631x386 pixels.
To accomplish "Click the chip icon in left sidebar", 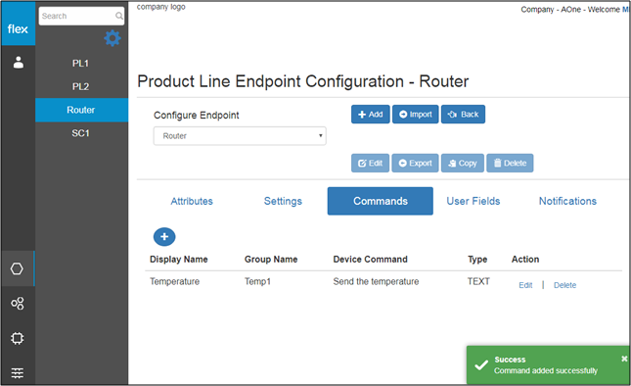I will [18, 338].
